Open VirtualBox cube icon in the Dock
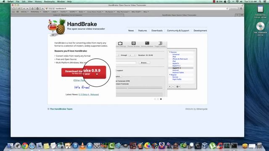This screenshot has height=151, width=269. [x=205, y=146]
